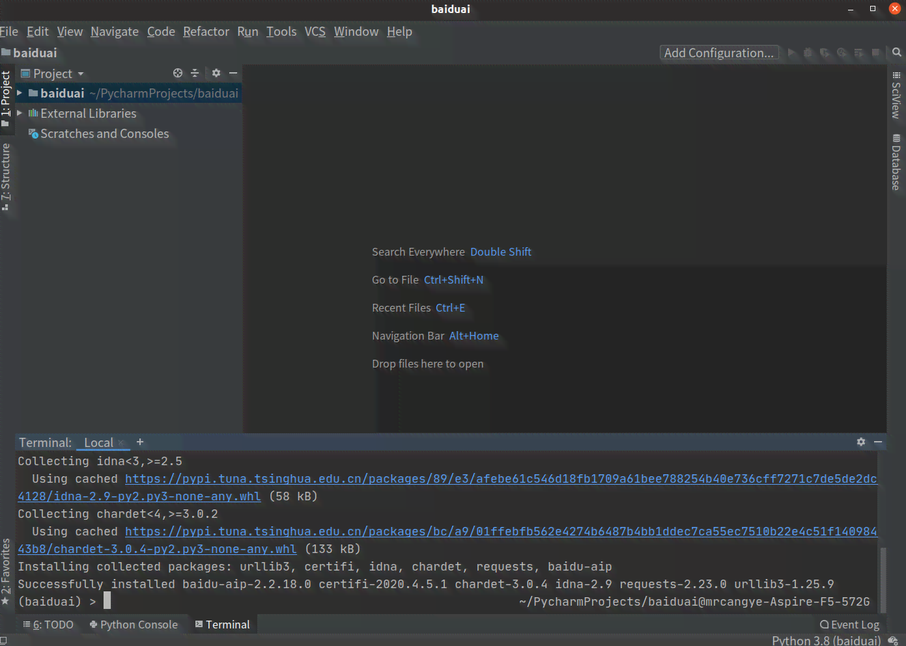Click the IDE status icon beside interpreter label

(x=893, y=641)
